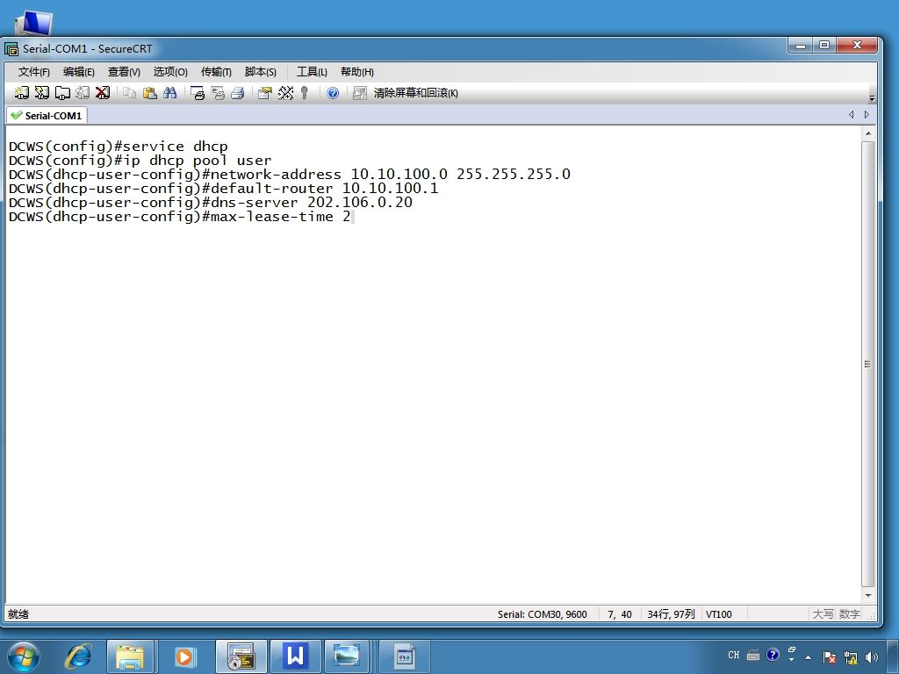Viewport: 899px width, 674px height.
Task: Open the 传输(T) menu
Action: (x=216, y=72)
